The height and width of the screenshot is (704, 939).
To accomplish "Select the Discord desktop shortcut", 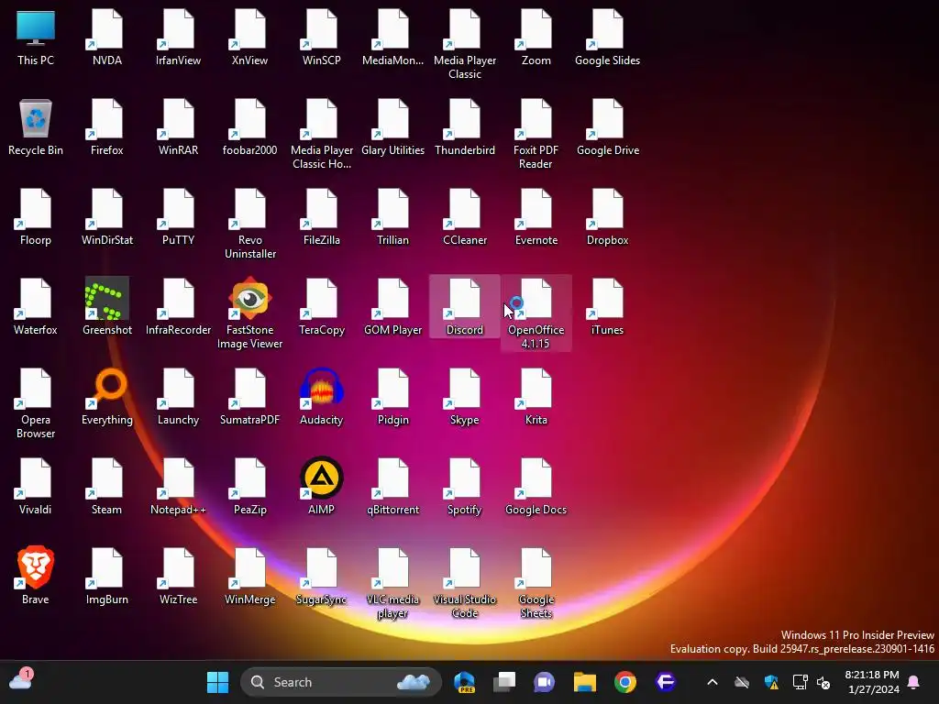I will [x=465, y=307].
